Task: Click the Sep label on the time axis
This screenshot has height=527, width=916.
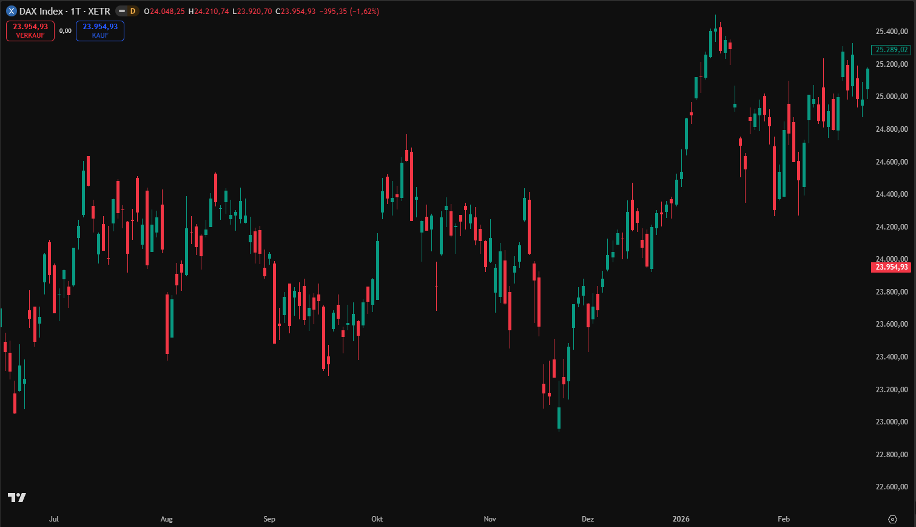Action: coord(269,519)
